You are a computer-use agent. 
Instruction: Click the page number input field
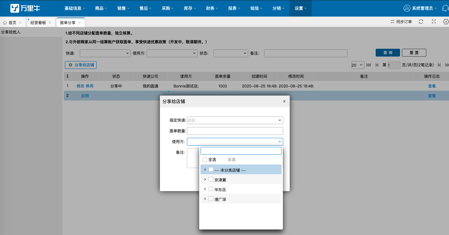click(x=394, y=65)
